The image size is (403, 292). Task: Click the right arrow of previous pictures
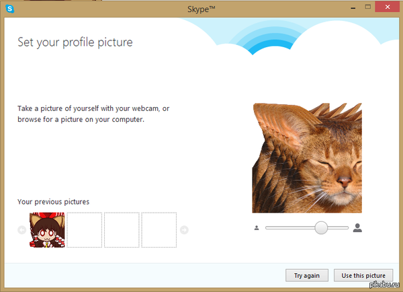(185, 230)
